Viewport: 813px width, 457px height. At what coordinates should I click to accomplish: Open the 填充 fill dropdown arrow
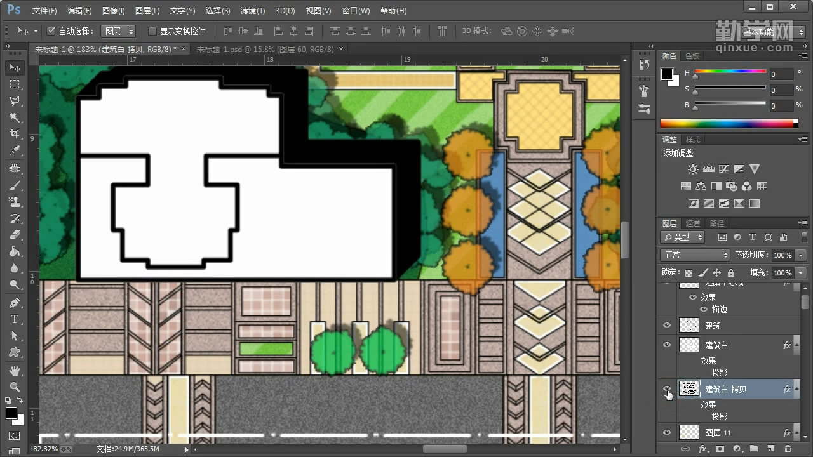pos(800,273)
